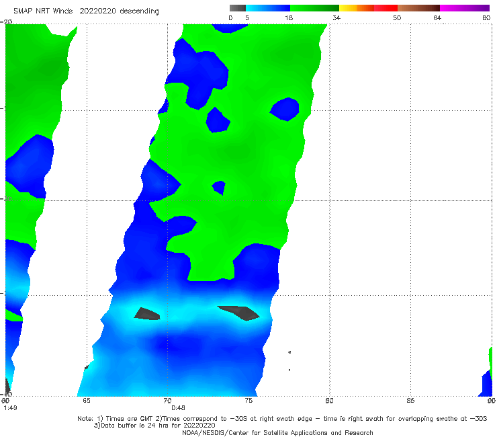497x437 pixels.
Task: Click the credit "NOAA/NESDIS/Center for Satellite Applications and Research"
Action: (x=277, y=432)
